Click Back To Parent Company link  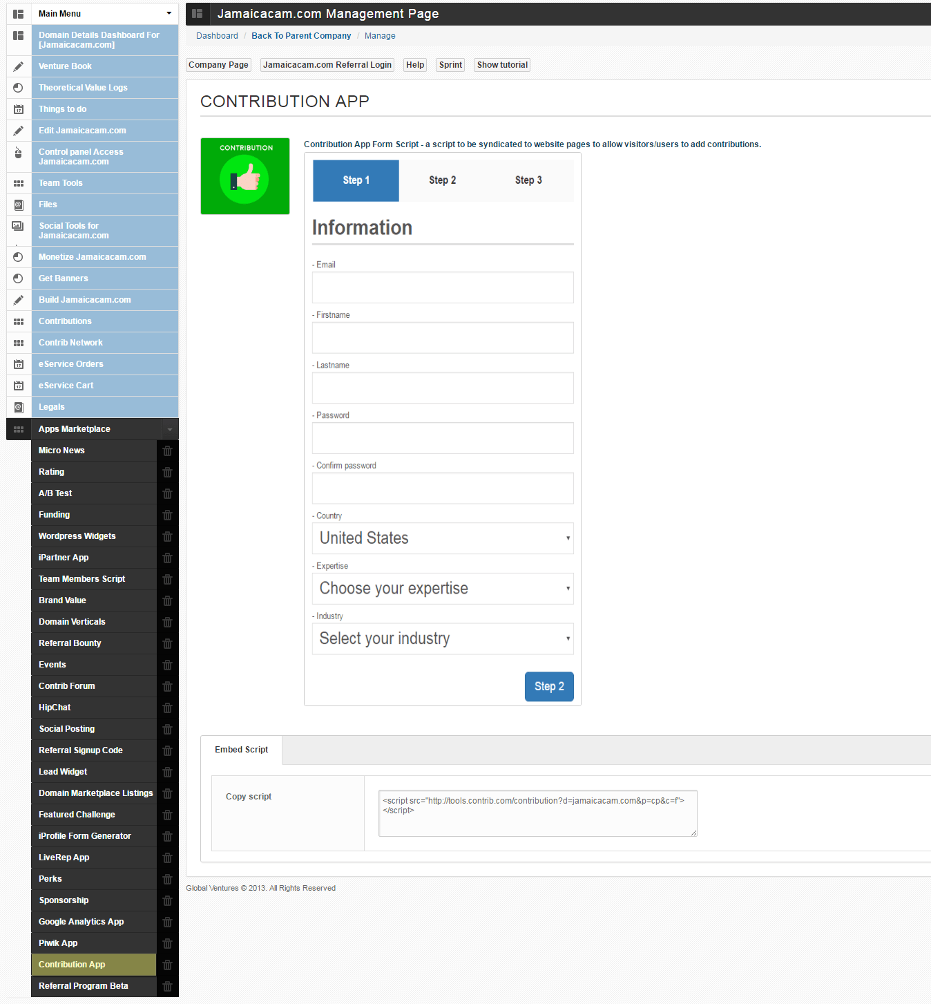click(301, 36)
